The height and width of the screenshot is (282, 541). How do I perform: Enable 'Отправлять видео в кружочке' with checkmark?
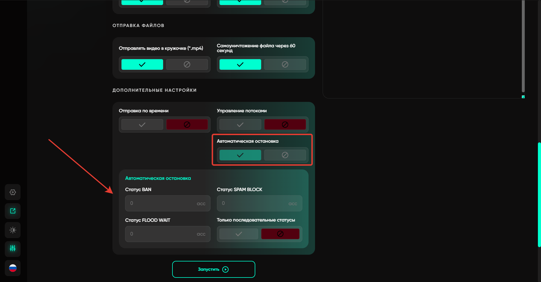(x=142, y=64)
